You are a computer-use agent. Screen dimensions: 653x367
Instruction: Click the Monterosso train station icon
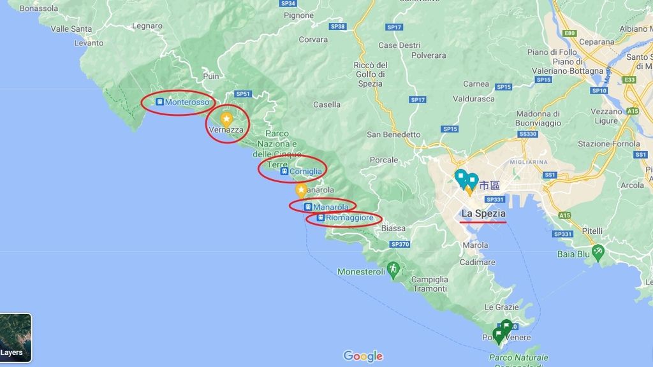[x=159, y=101]
